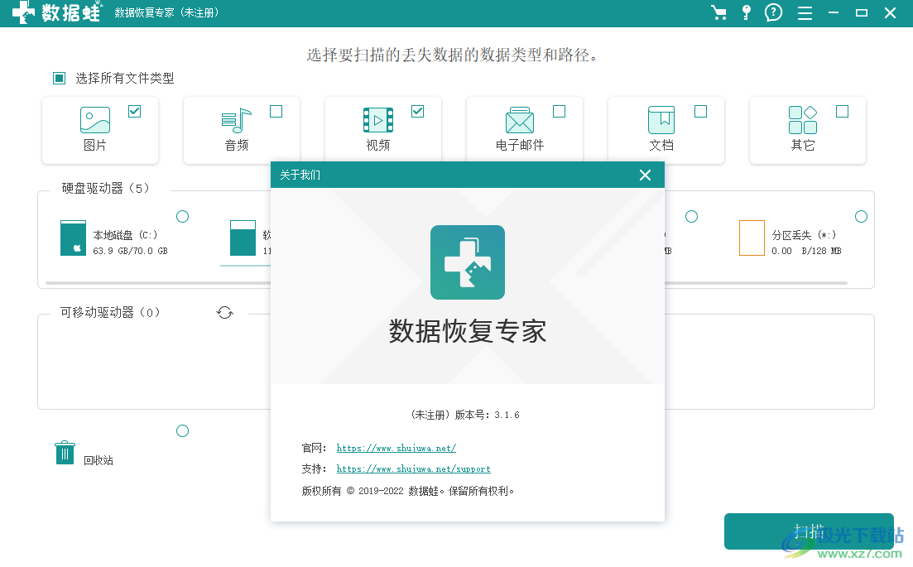
Task: Click the 扫描 scan button
Action: pos(809,531)
